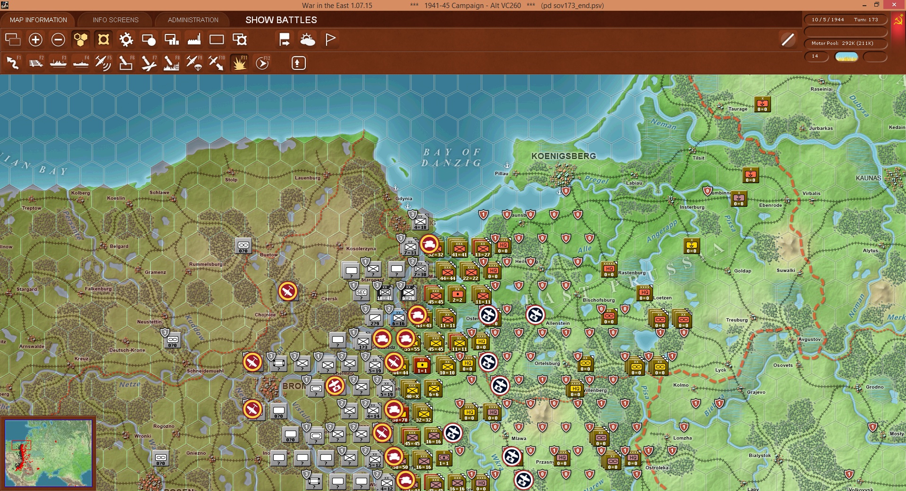Click the Kolberg town label
The image size is (906, 491).
click(80, 193)
